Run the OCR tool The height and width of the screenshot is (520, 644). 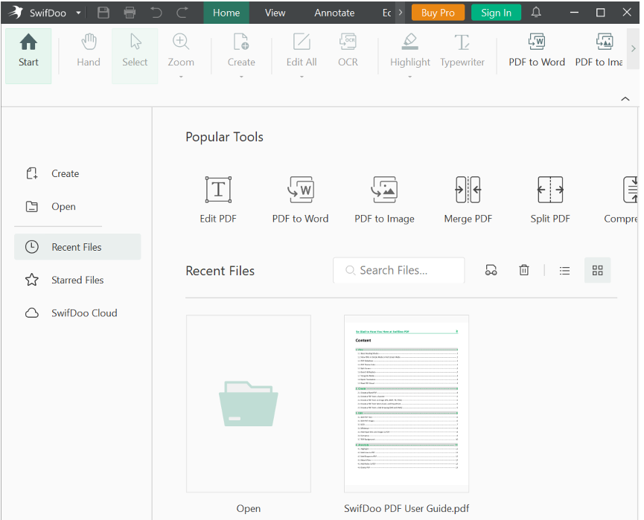pos(348,51)
